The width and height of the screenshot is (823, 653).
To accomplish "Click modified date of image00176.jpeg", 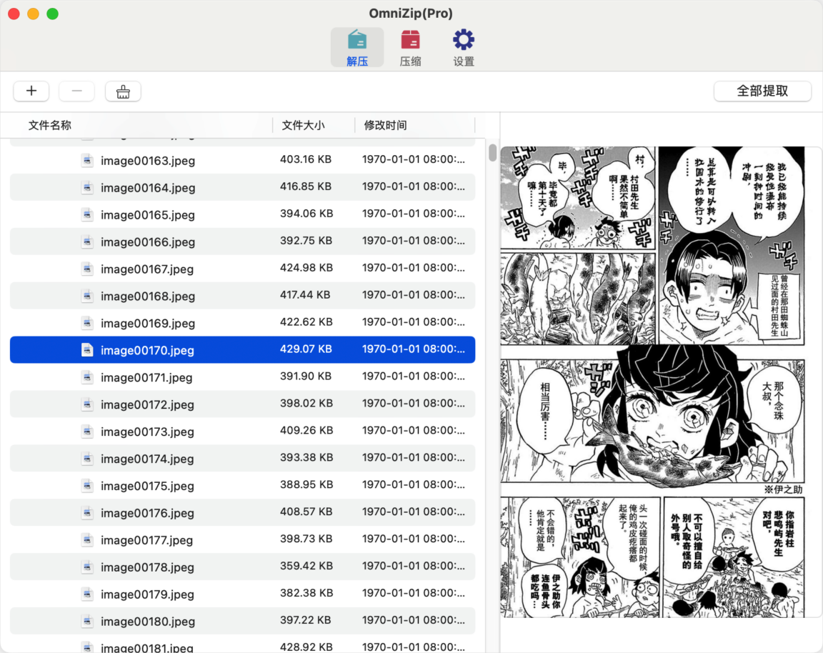I will [x=414, y=512].
